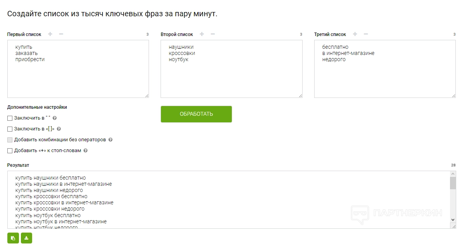Open help icon beside Добавить «+» к стоп-словам
462x245 pixels.
click(86, 151)
